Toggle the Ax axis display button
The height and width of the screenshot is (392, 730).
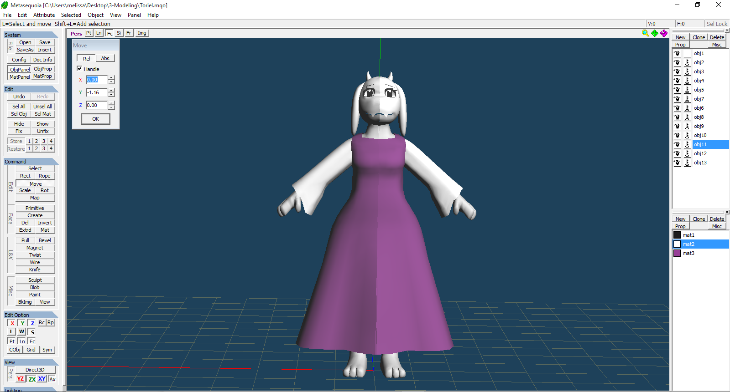[x=52, y=379]
